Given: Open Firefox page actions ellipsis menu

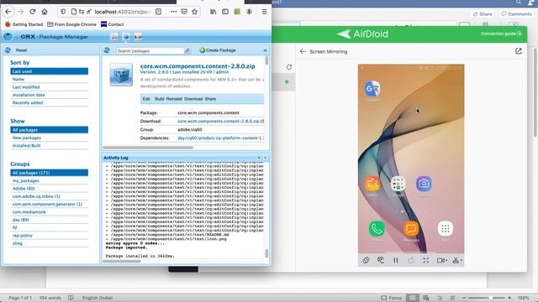Looking at the screenshot, I should [173, 12].
